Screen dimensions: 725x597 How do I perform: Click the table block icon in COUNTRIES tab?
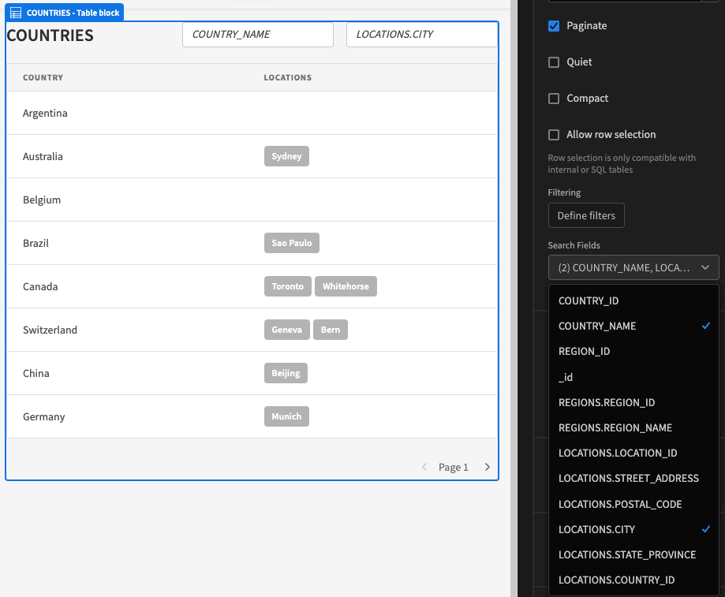tap(16, 13)
